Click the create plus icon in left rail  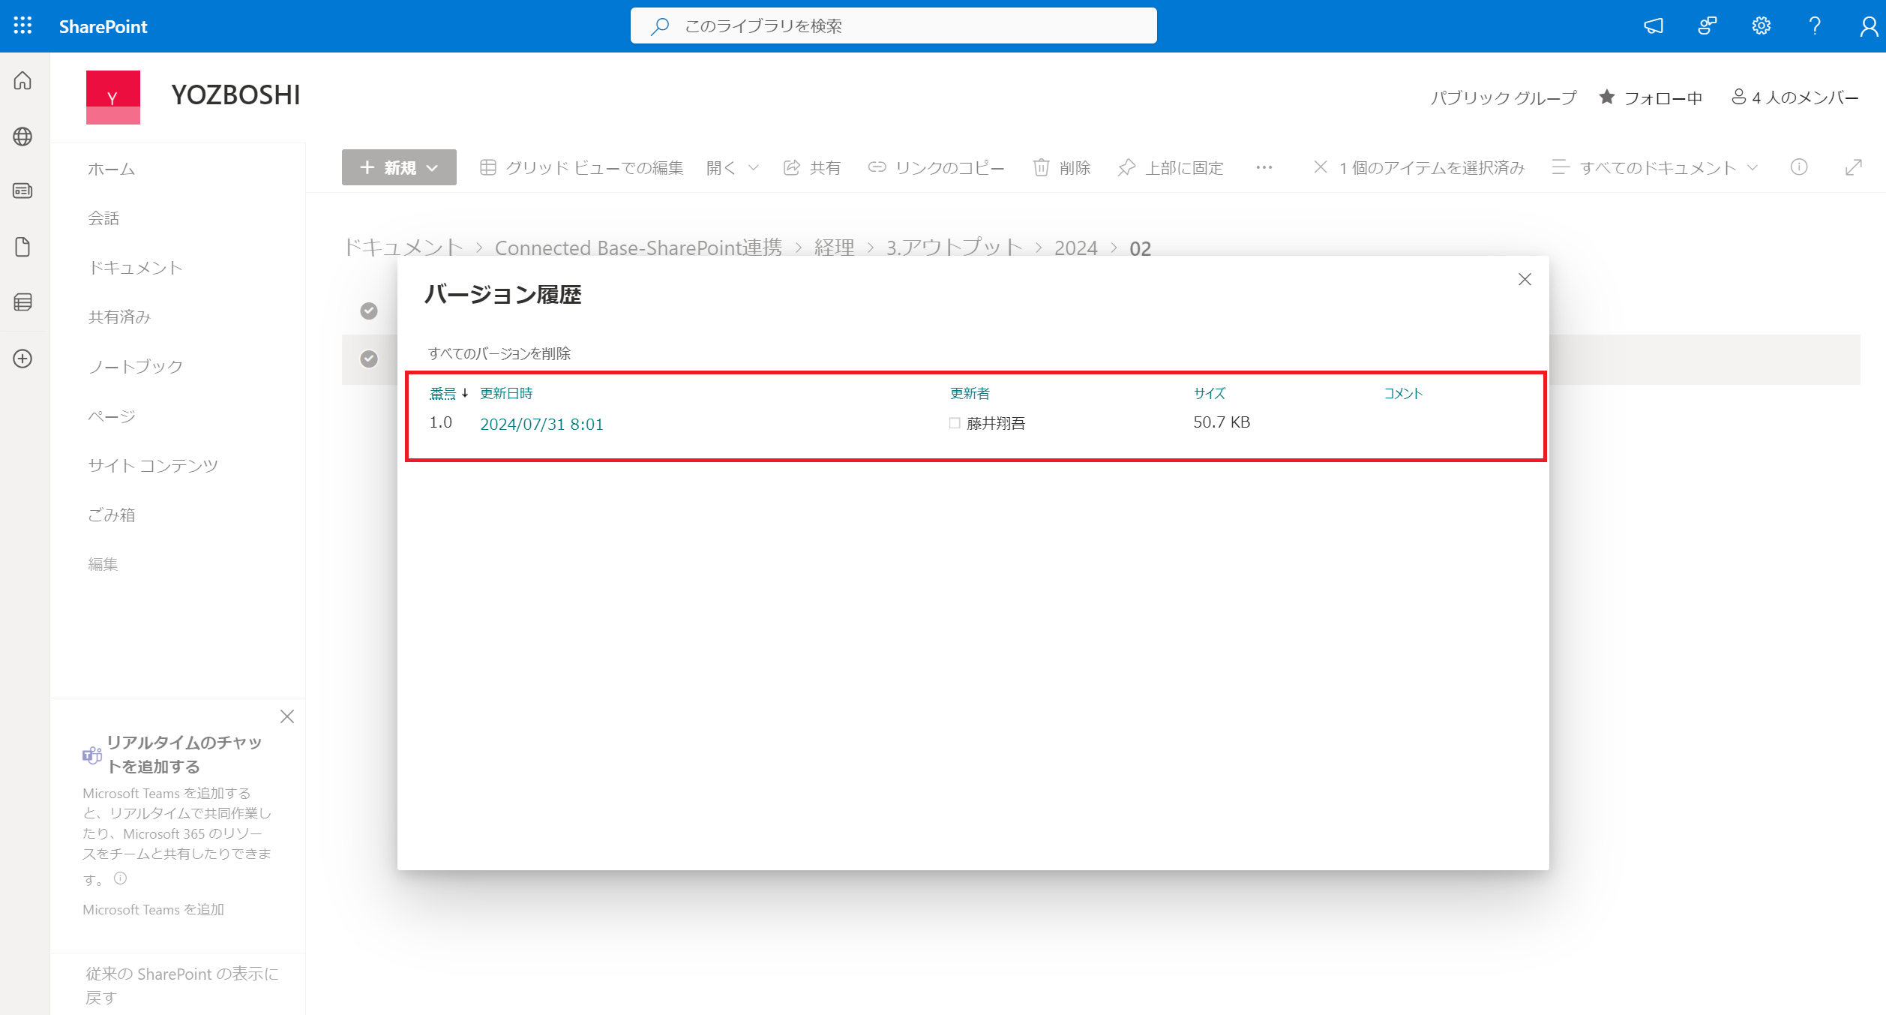coord(22,359)
